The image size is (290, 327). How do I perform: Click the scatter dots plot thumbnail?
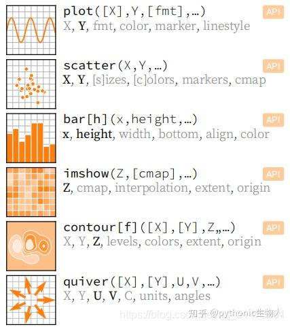31,84
